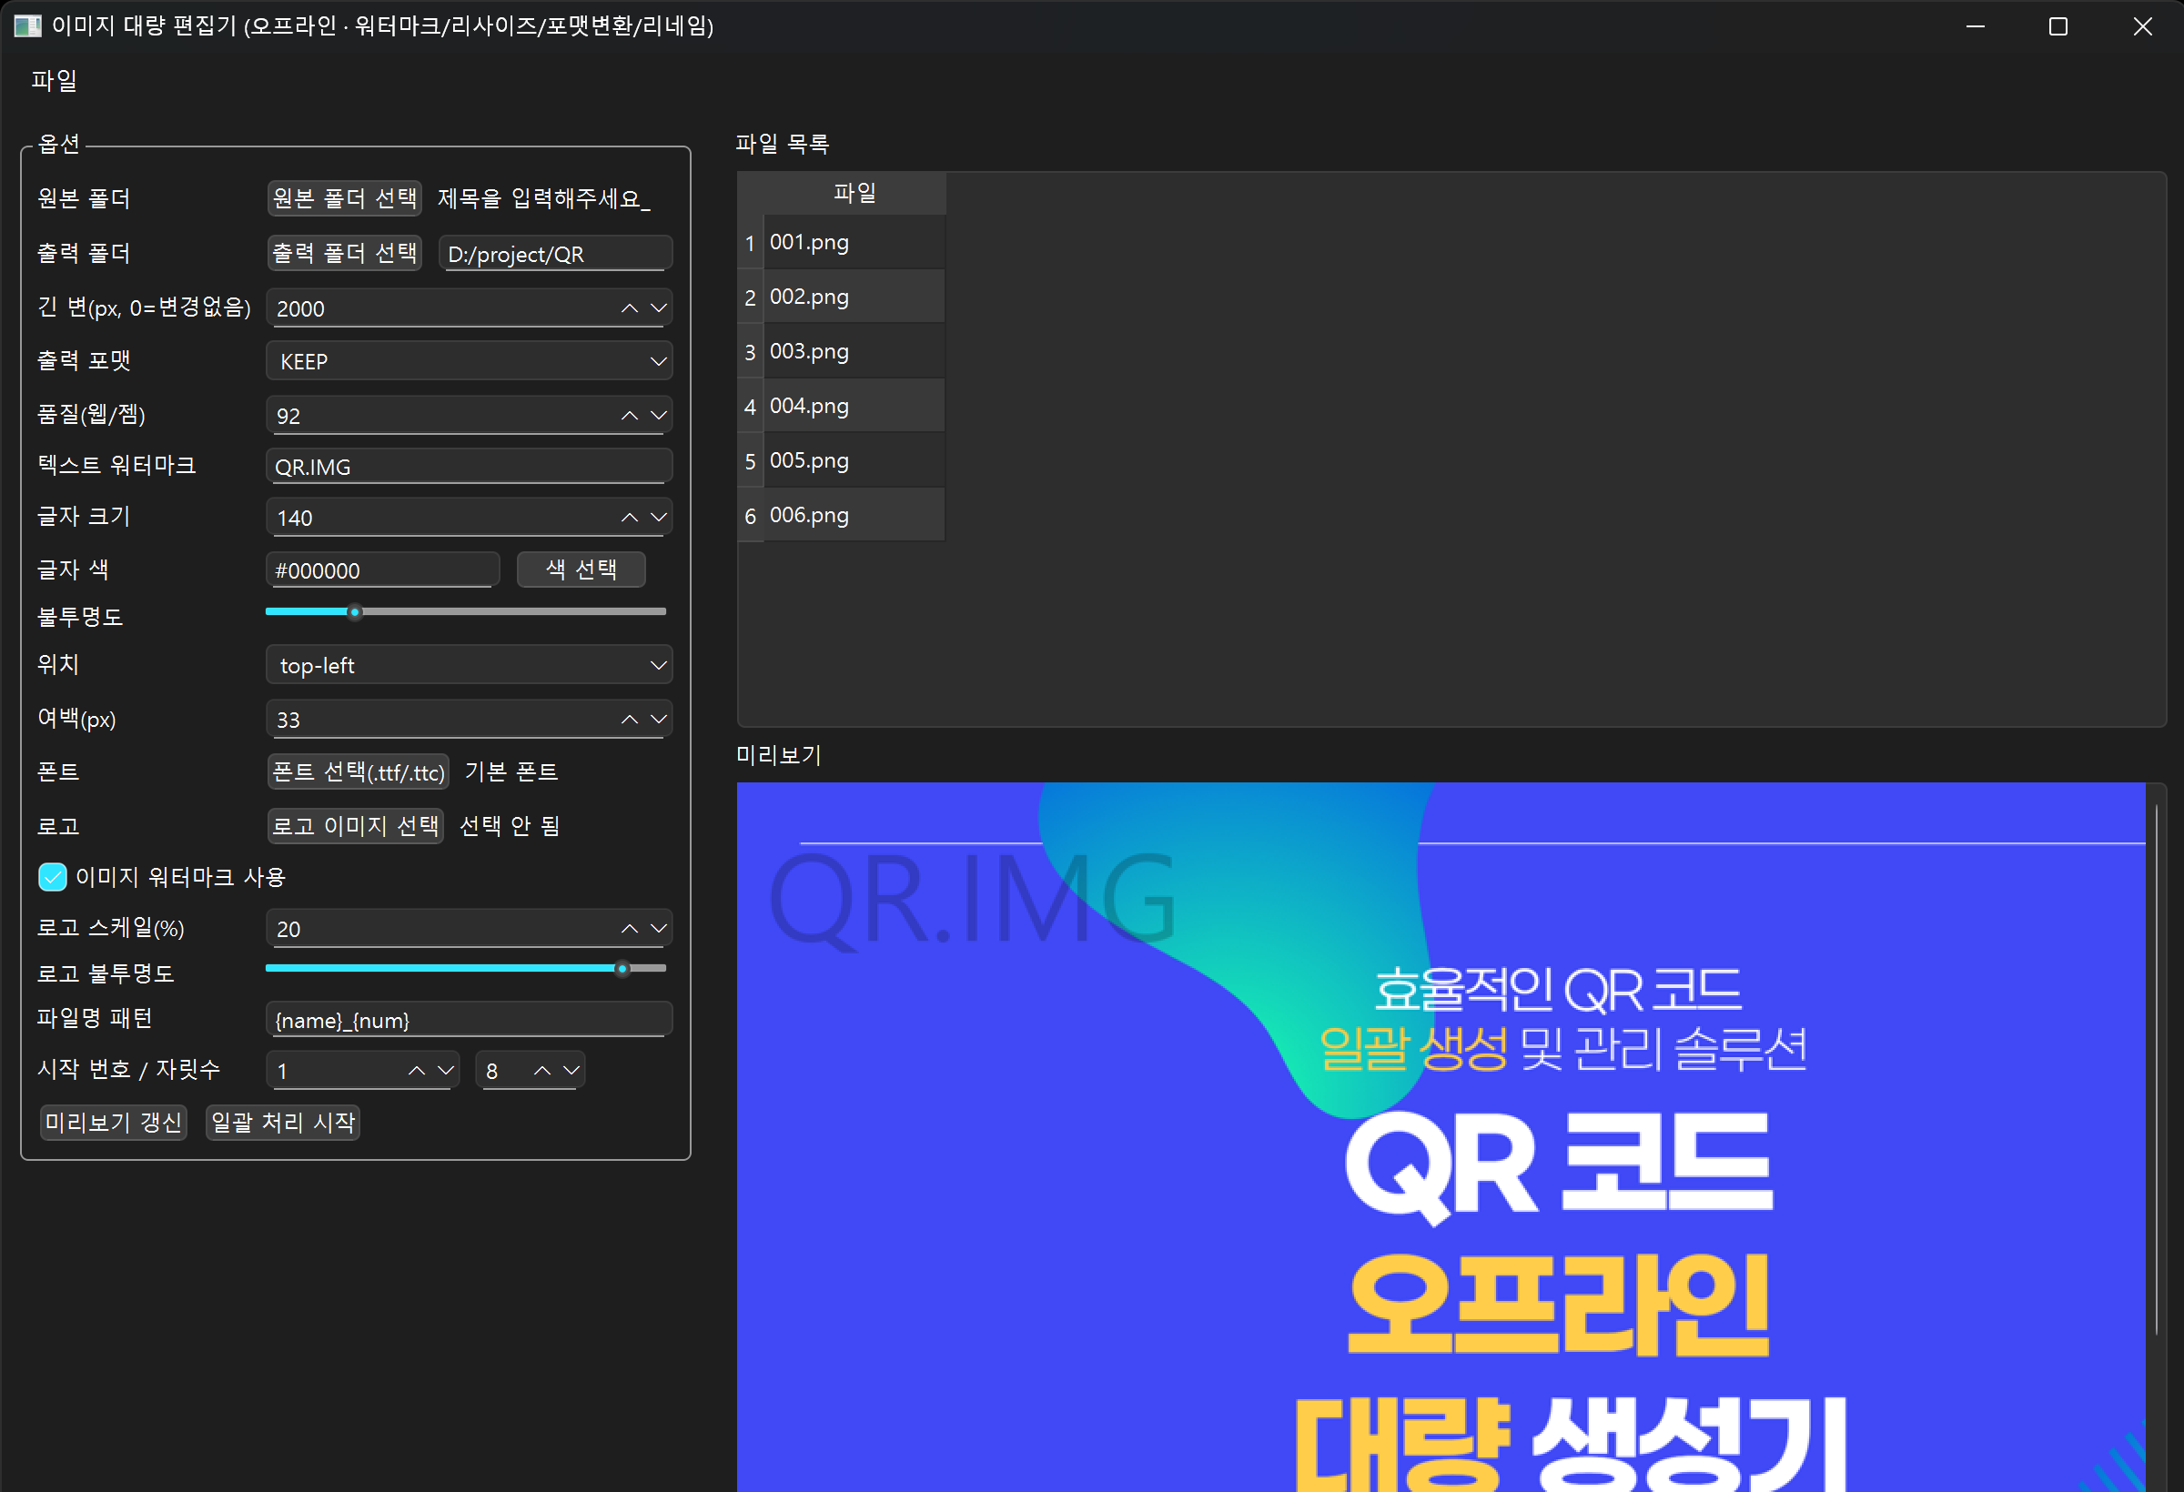Open the 색 선택 color picker
This screenshot has width=2184, height=1492.
pos(581,570)
